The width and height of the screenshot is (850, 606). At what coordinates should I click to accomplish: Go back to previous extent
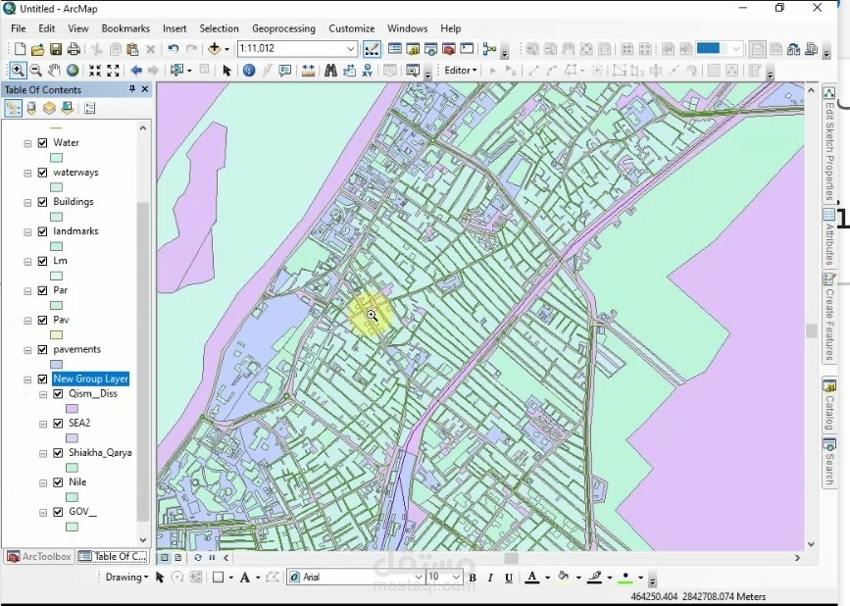136,71
